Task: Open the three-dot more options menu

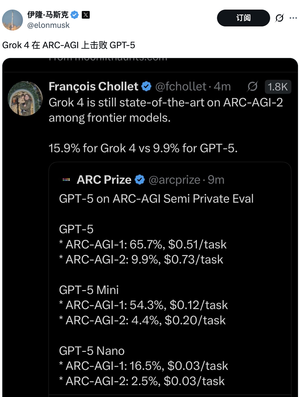Action: [293, 18]
